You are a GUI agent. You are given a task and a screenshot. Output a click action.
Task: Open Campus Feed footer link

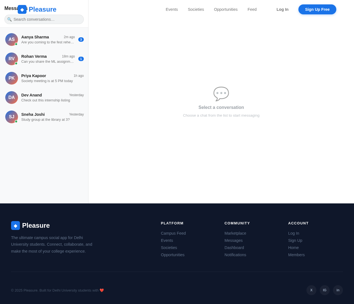tap(173, 233)
